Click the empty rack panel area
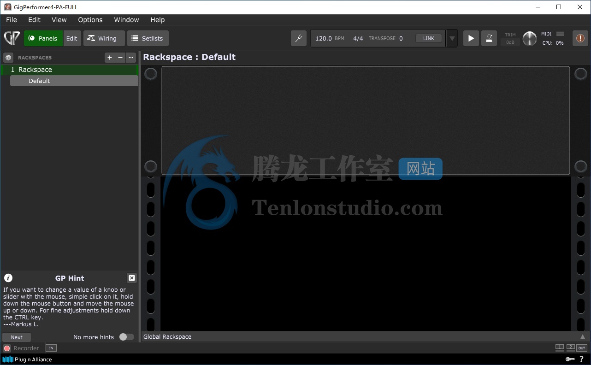591x365 pixels. coord(366,121)
